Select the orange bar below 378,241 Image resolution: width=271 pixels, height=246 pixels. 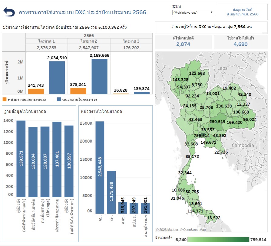(x=78, y=91)
